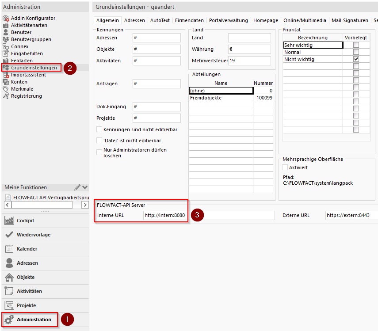The image size is (378, 331).
Task: Select 'Nicht wichtig' priority row
Action: pos(326,59)
